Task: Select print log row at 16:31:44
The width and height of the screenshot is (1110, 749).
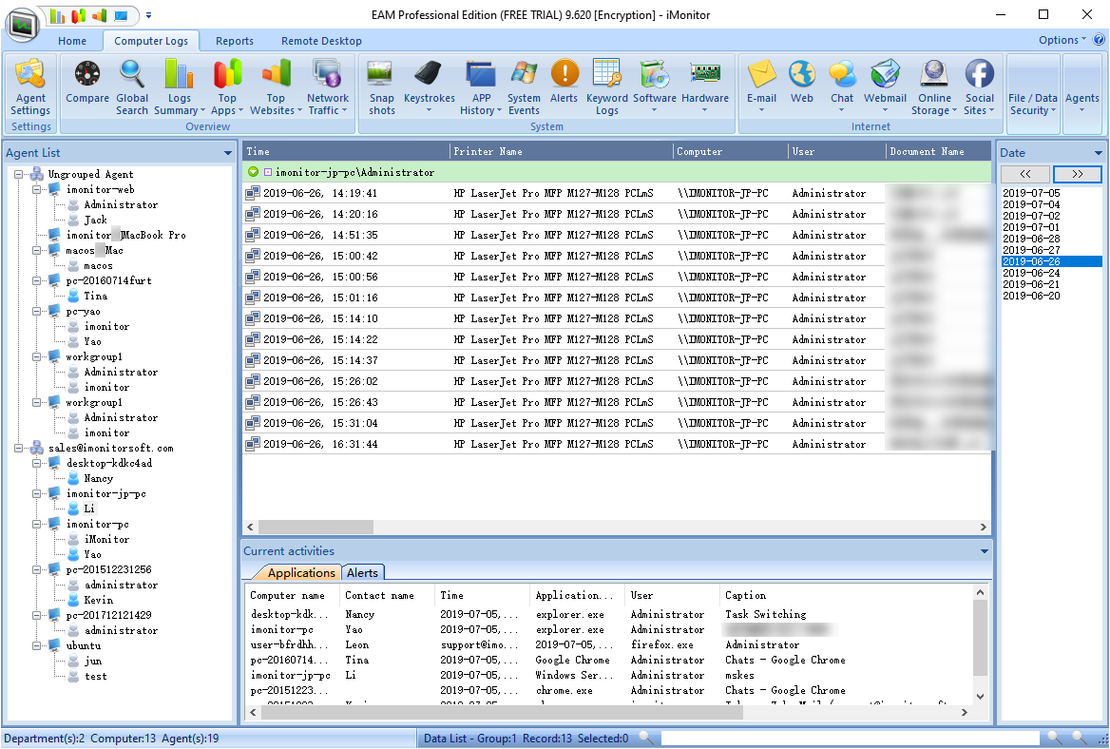Action: (617, 444)
